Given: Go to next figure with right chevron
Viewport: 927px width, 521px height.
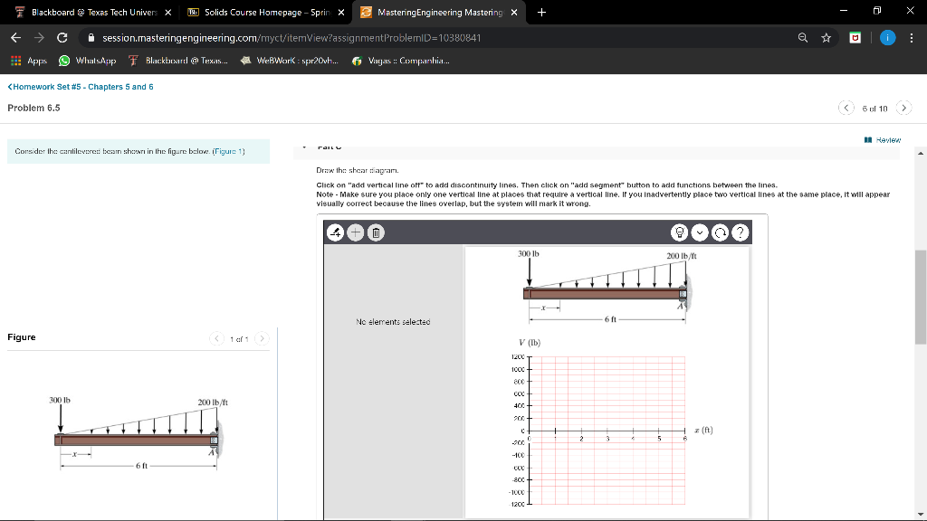Looking at the screenshot, I should tap(262, 337).
